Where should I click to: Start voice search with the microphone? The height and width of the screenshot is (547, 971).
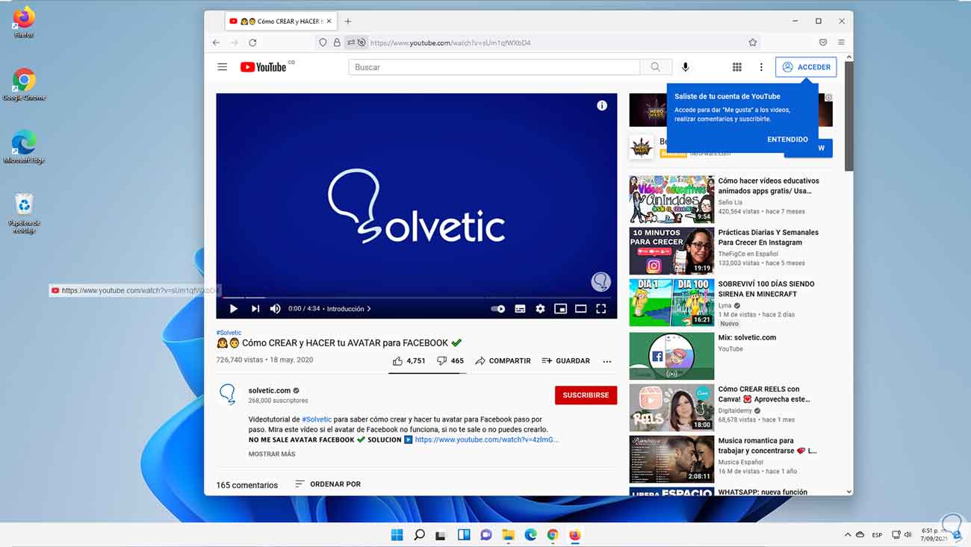tap(685, 67)
